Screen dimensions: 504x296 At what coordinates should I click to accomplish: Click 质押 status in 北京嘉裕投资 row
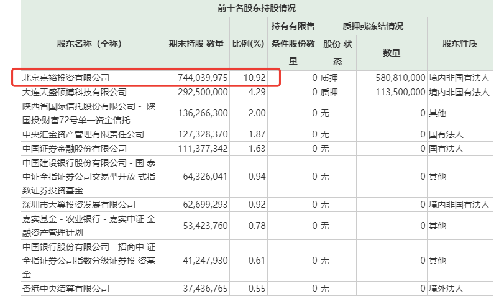coord(329,78)
